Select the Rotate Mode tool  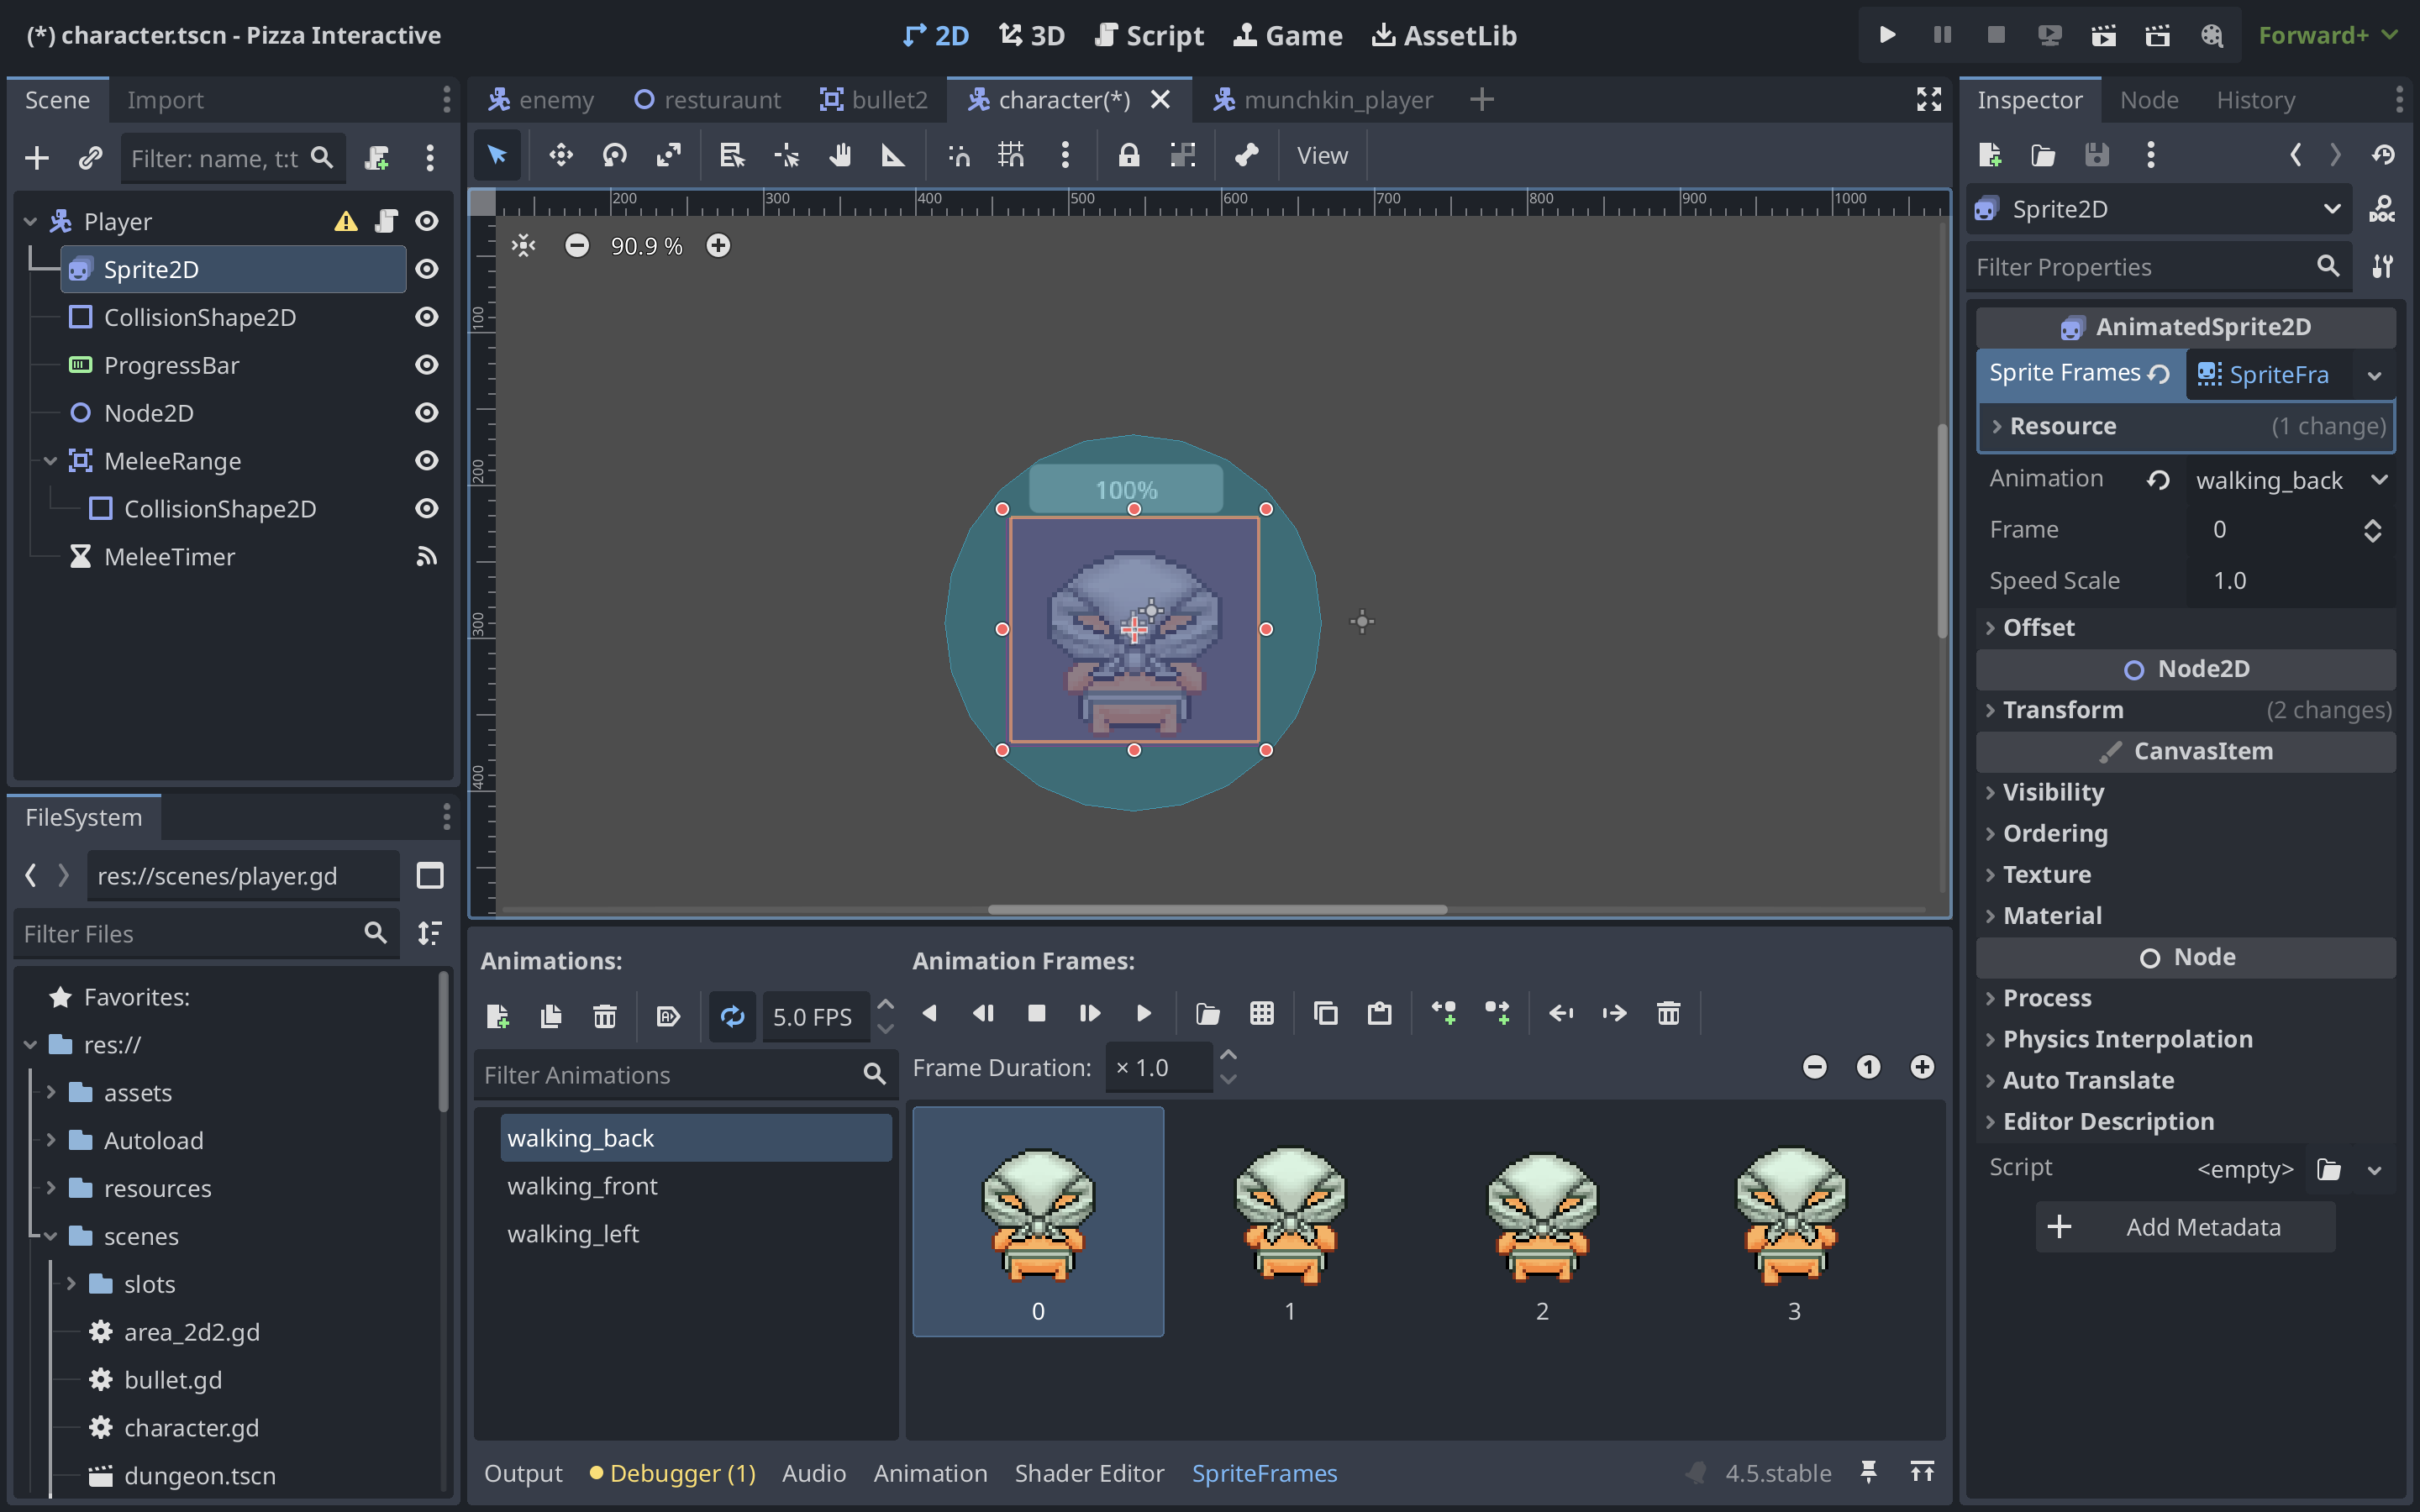click(614, 155)
